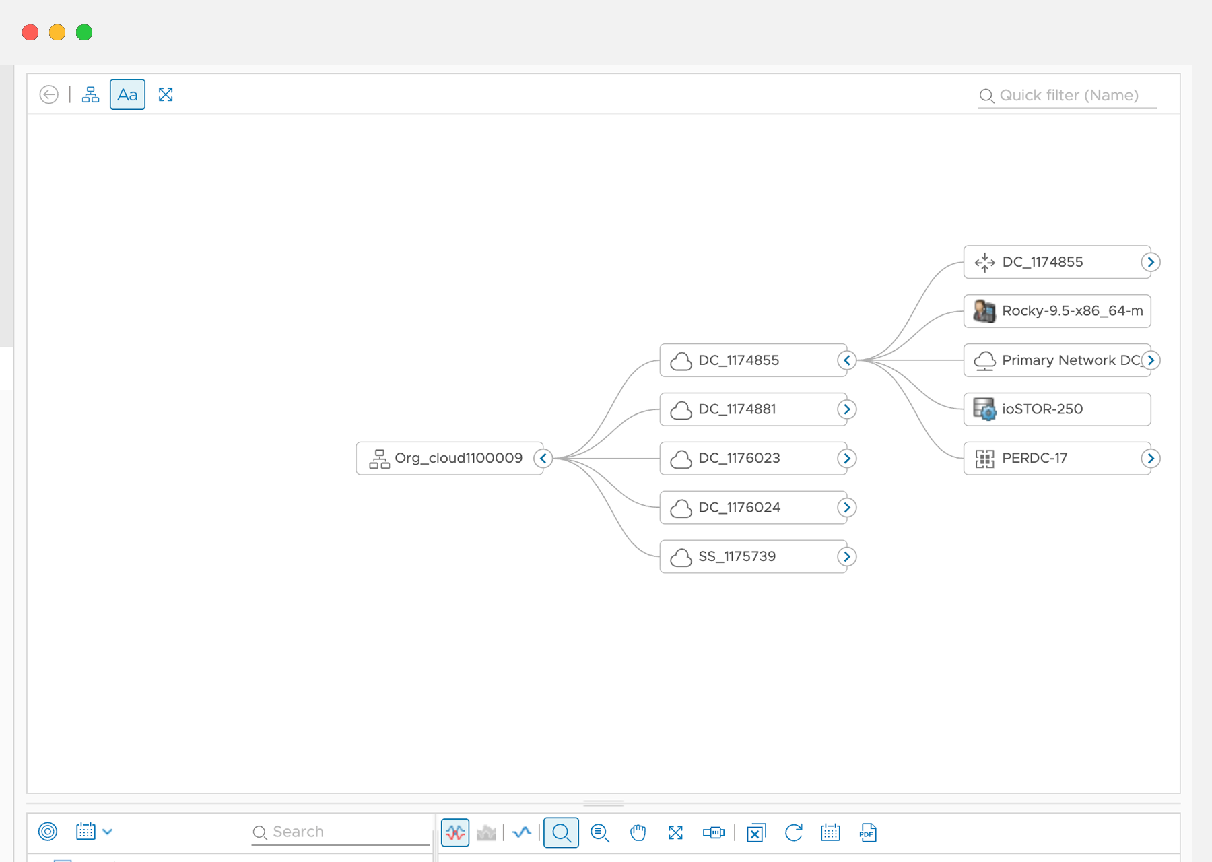
Task: Open the calendar date range dropdown
Action: click(x=94, y=832)
